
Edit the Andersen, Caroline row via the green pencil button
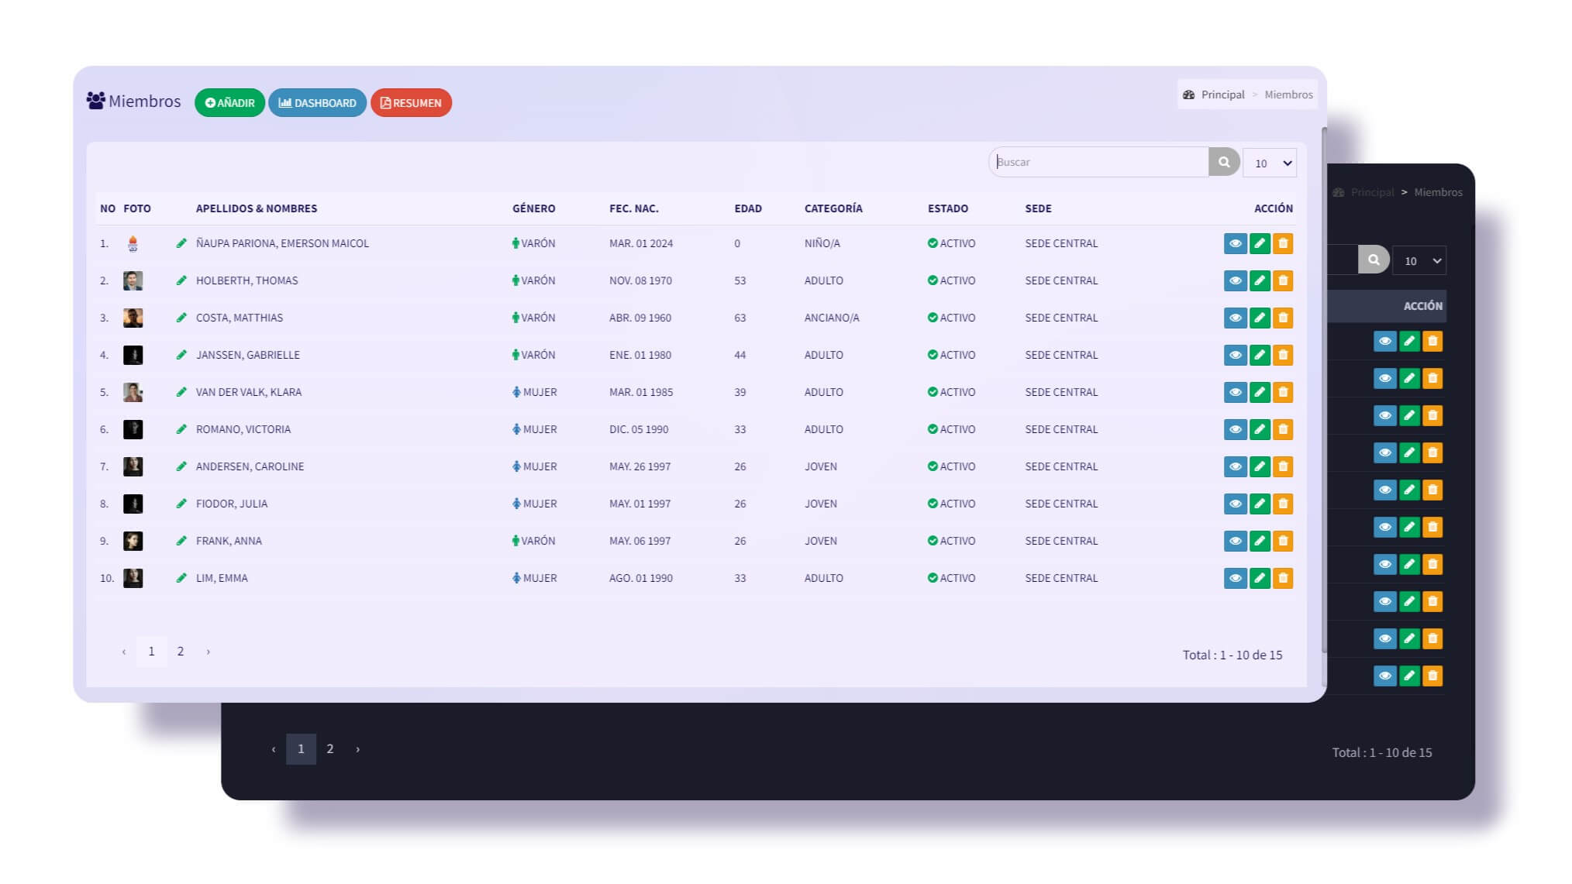tap(1260, 466)
